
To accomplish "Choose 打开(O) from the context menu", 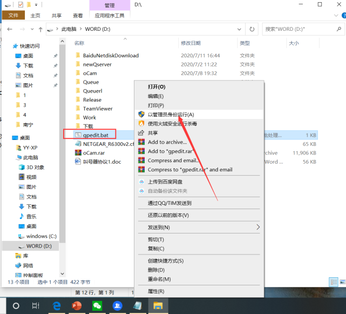I will tap(157, 87).
